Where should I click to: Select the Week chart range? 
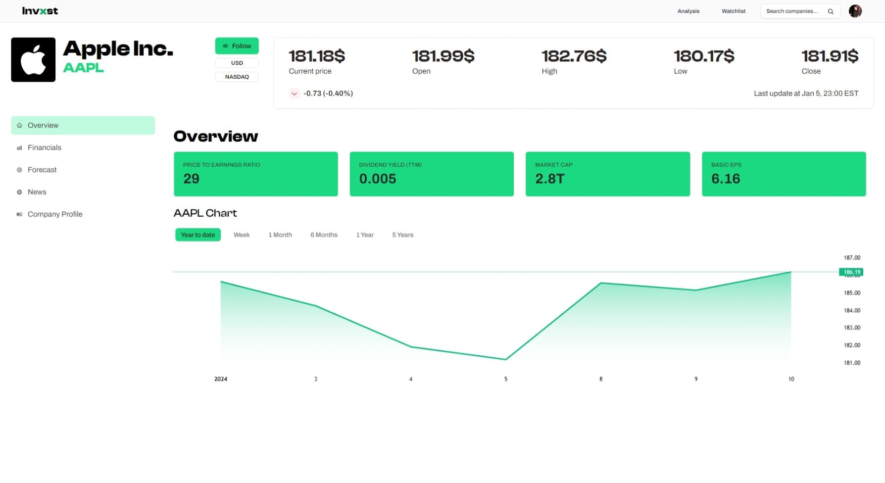click(242, 235)
